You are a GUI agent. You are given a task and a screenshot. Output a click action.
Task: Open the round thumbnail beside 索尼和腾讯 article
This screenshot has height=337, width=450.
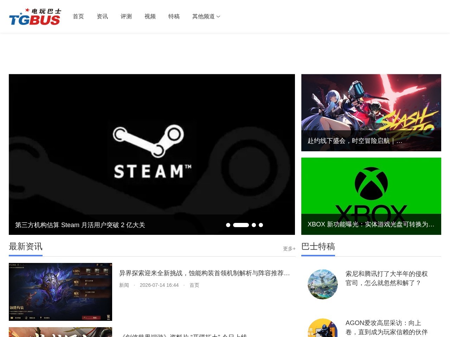[323, 284]
